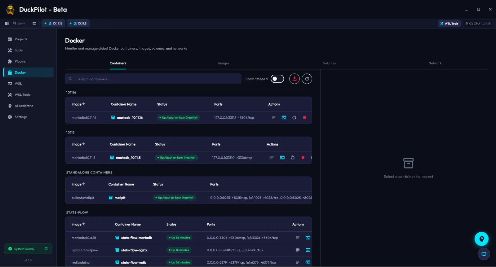Viewport: 496px width, 267px height.
Task: View logs for stats-flow-redis container
Action: (x=298, y=263)
